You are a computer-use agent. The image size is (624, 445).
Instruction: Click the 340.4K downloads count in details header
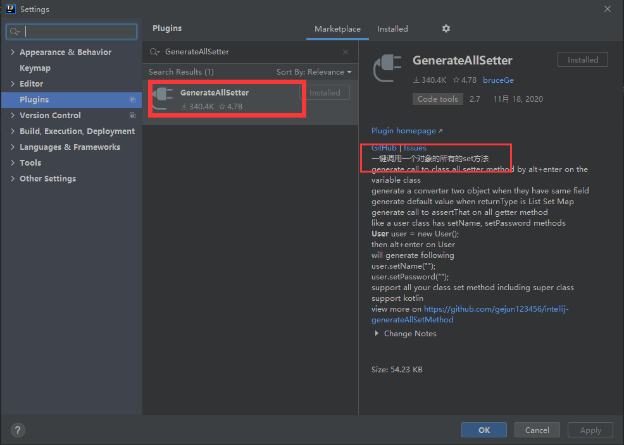[x=430, y=80]
